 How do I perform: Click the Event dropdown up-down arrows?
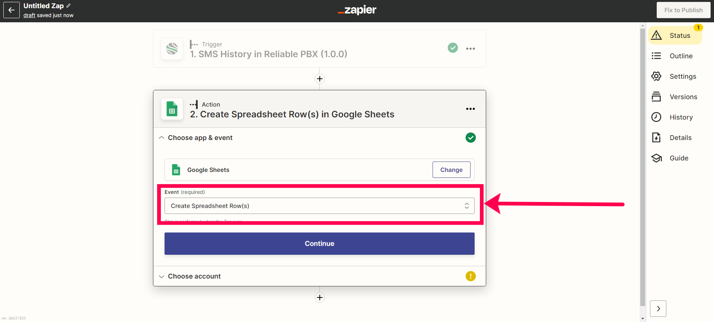point(467,206)
